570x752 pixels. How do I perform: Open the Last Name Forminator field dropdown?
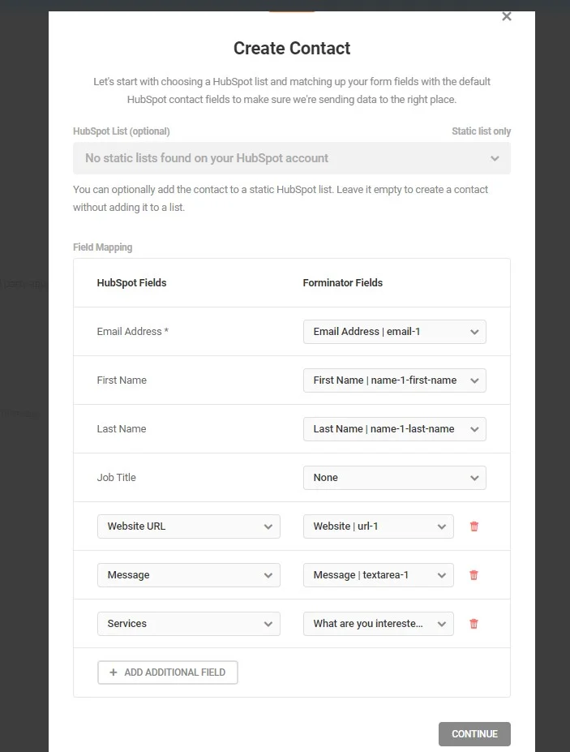tap(395, 429)
